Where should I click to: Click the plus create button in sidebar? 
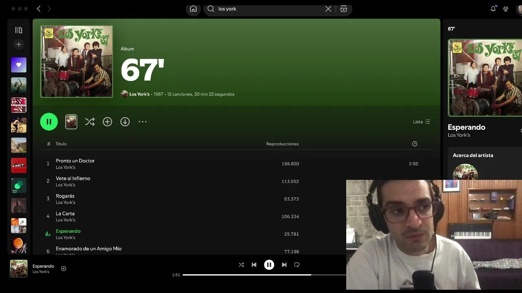click(18, 44)
